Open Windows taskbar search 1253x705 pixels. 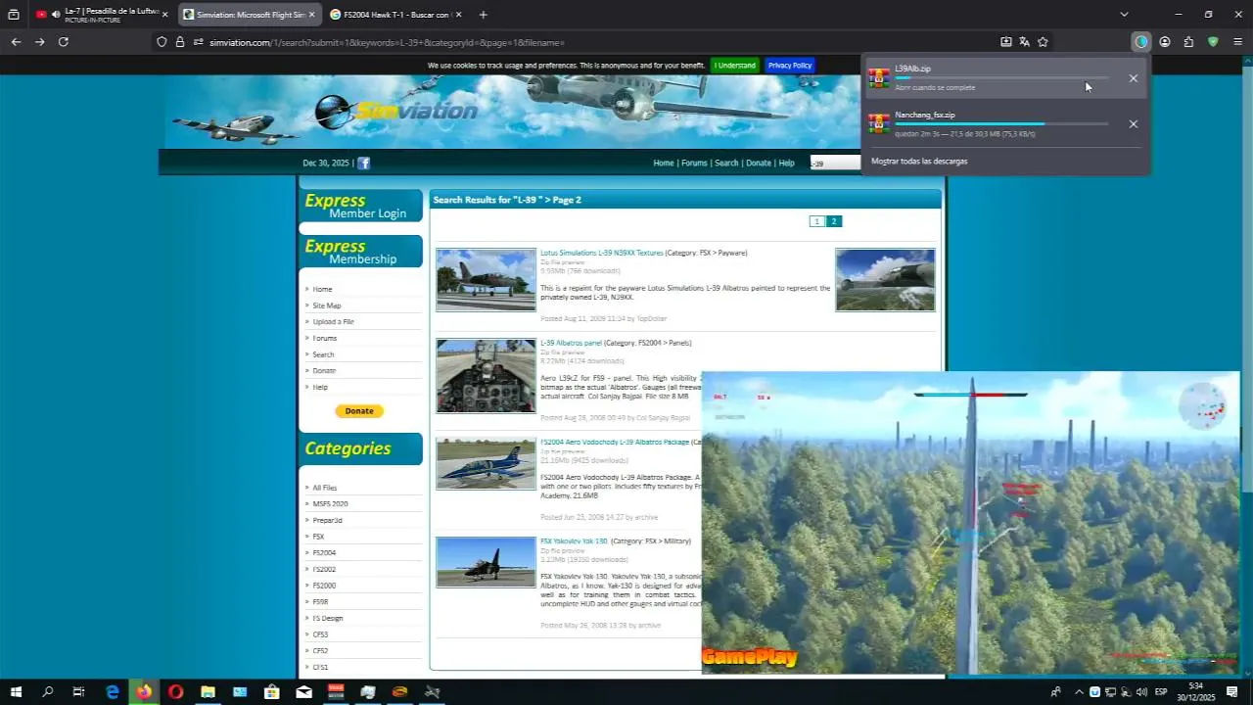(x=48, y=692)
